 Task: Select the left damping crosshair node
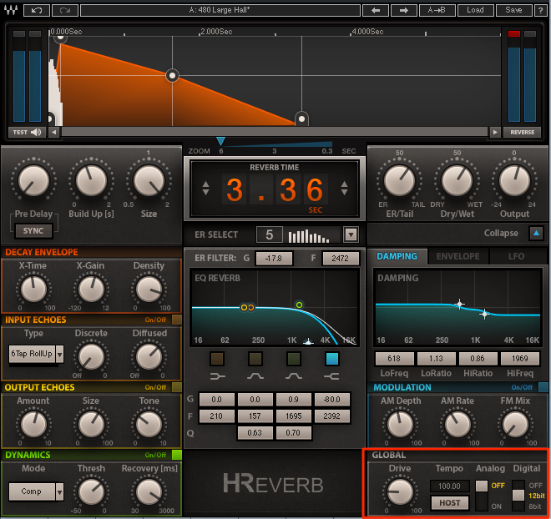459,304
